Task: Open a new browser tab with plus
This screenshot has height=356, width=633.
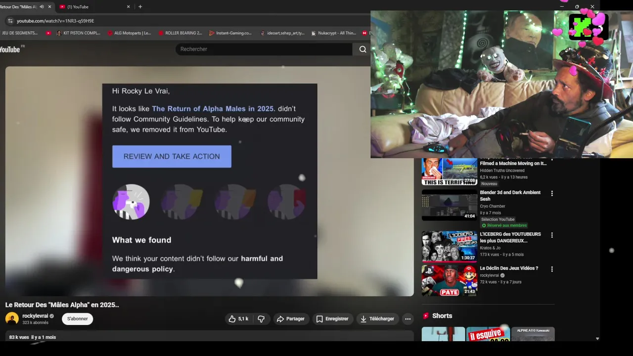Action: click(x=140, y=6)
